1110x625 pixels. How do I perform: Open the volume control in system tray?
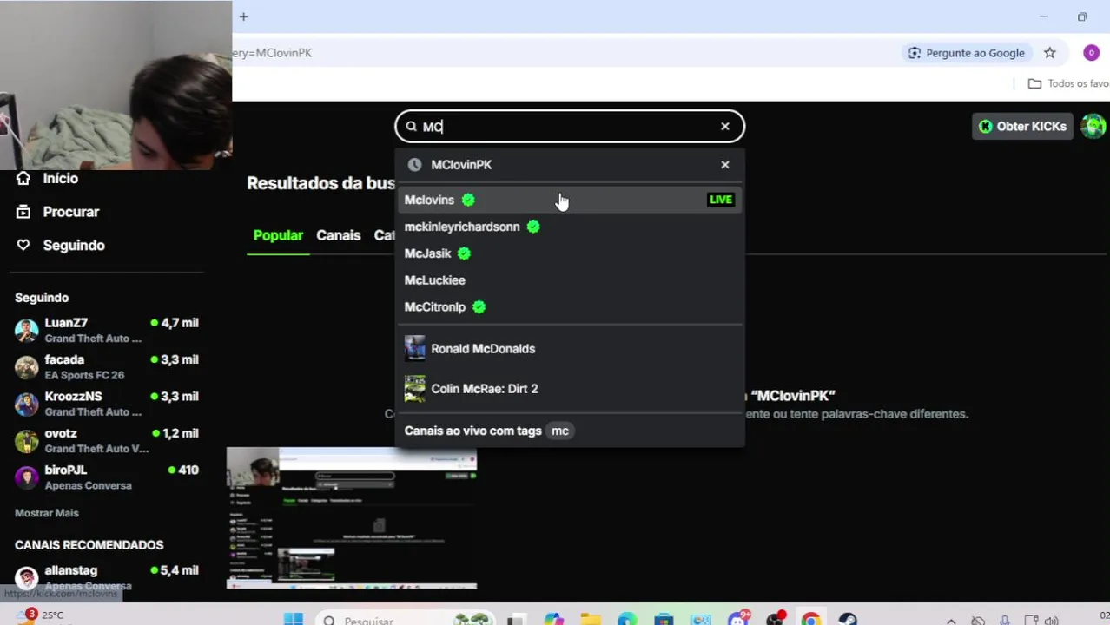point(1052,621)
